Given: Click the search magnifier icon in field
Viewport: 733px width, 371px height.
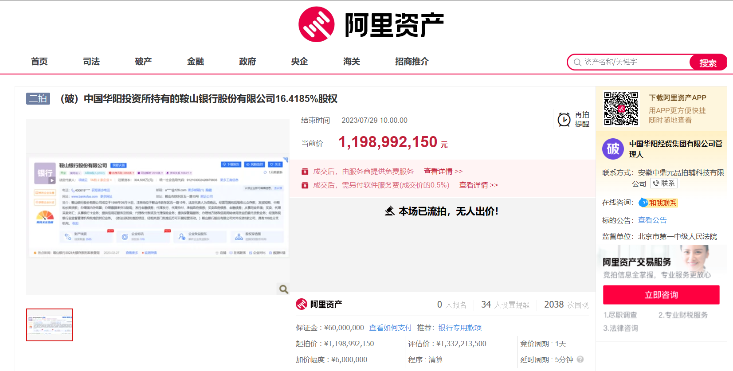Looking at the screenshot, I should (x=577, y=62).
